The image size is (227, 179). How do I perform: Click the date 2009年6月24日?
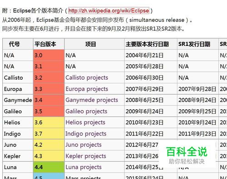coord(144,111)
